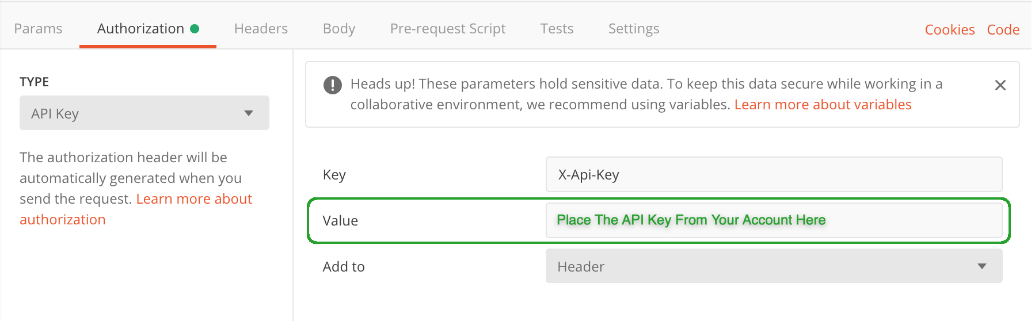Go to Pre-request Script tab
Image resolution: width=1035 pixels, height=321 pixels.
coord(447,29)
